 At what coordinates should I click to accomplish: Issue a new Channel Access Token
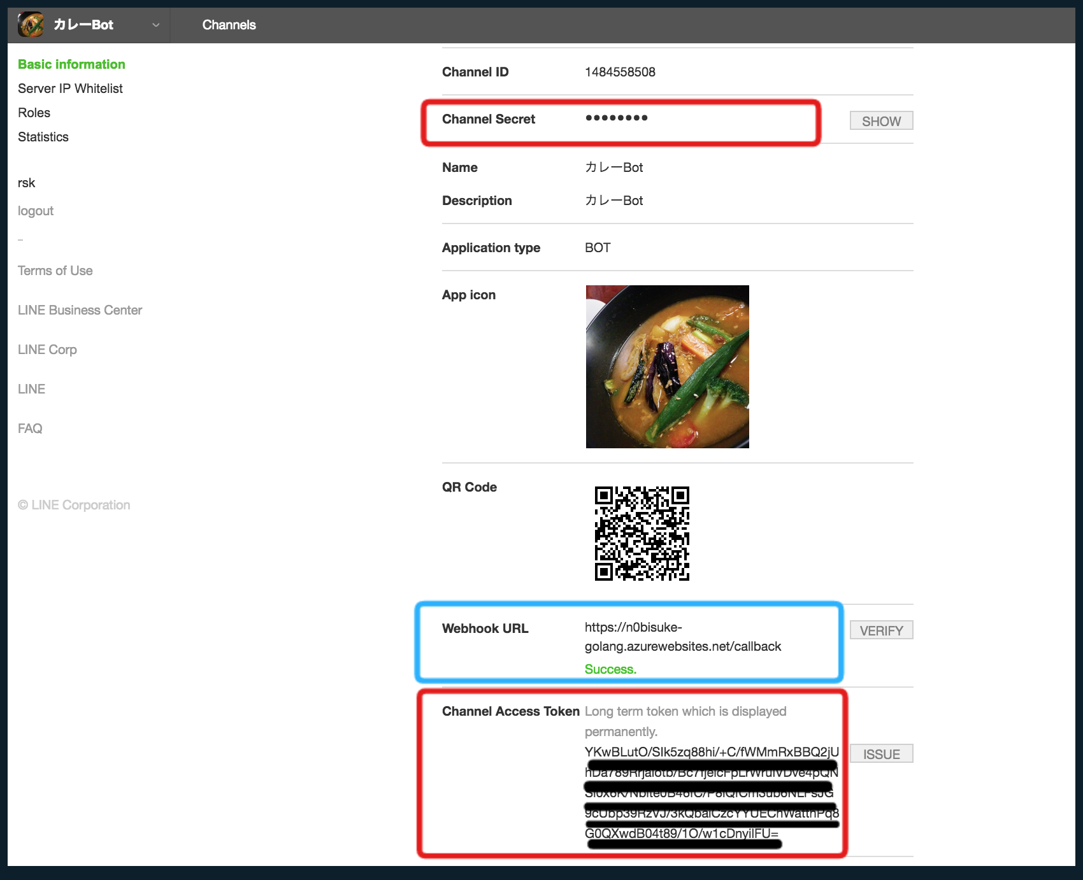[881, 753]
